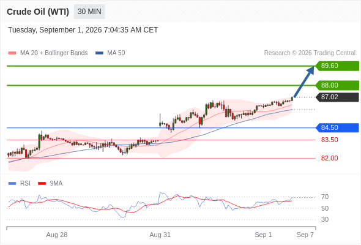Image resolution: width=361 pixels, height=245 pixels.
Task: Select the 88.00 green resistance label
Action: (x=337, y=85)
